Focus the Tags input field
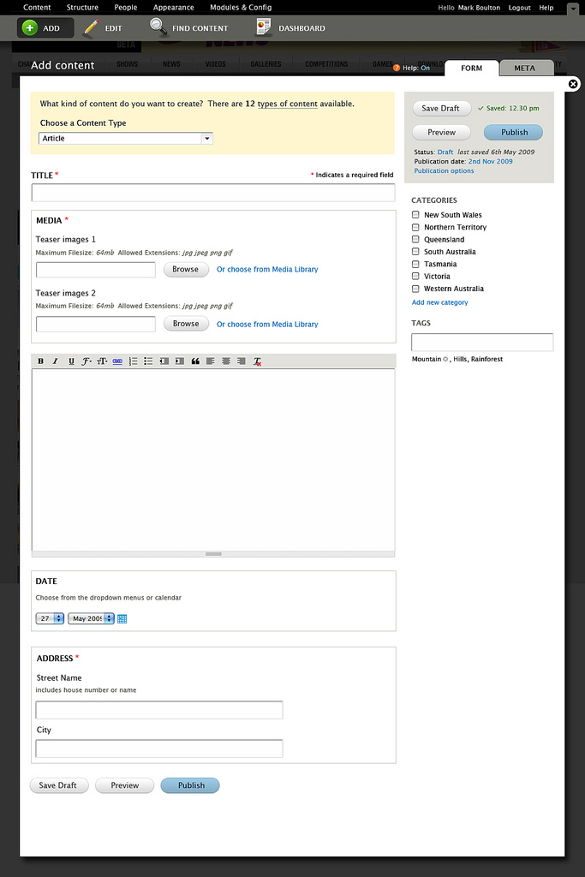 [482, 343]
